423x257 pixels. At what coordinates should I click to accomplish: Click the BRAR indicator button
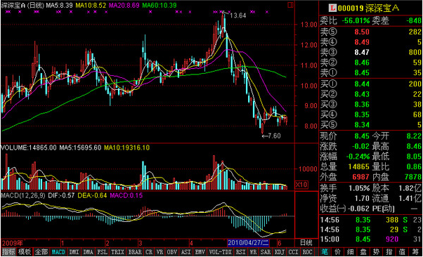click(135, 252)
